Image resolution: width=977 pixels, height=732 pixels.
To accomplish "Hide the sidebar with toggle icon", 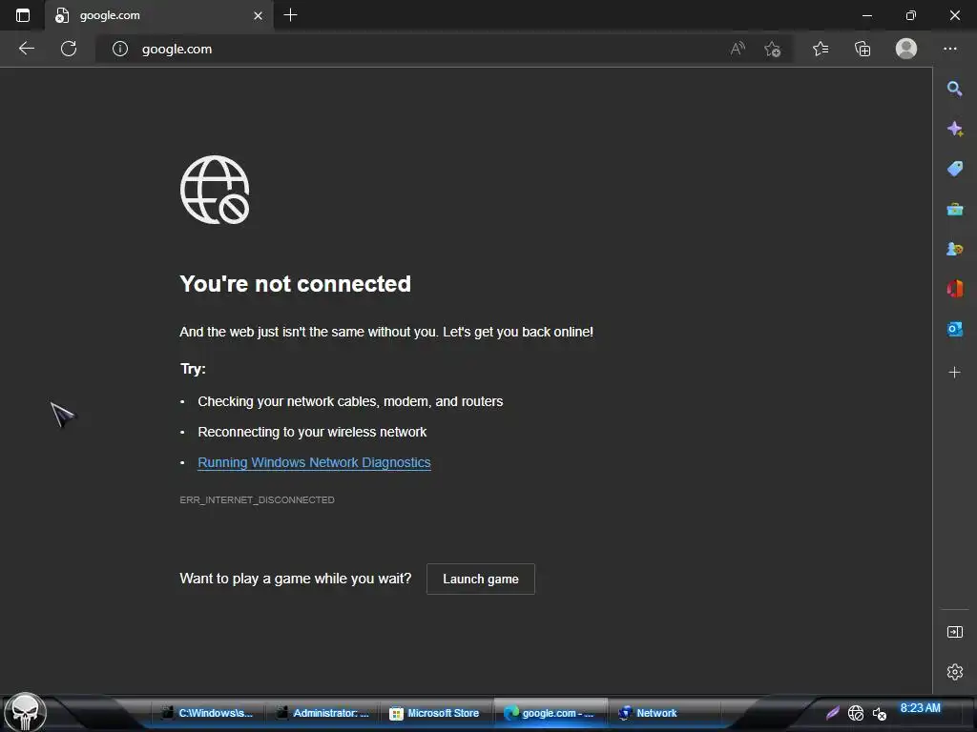I will (x=954, y=632).
